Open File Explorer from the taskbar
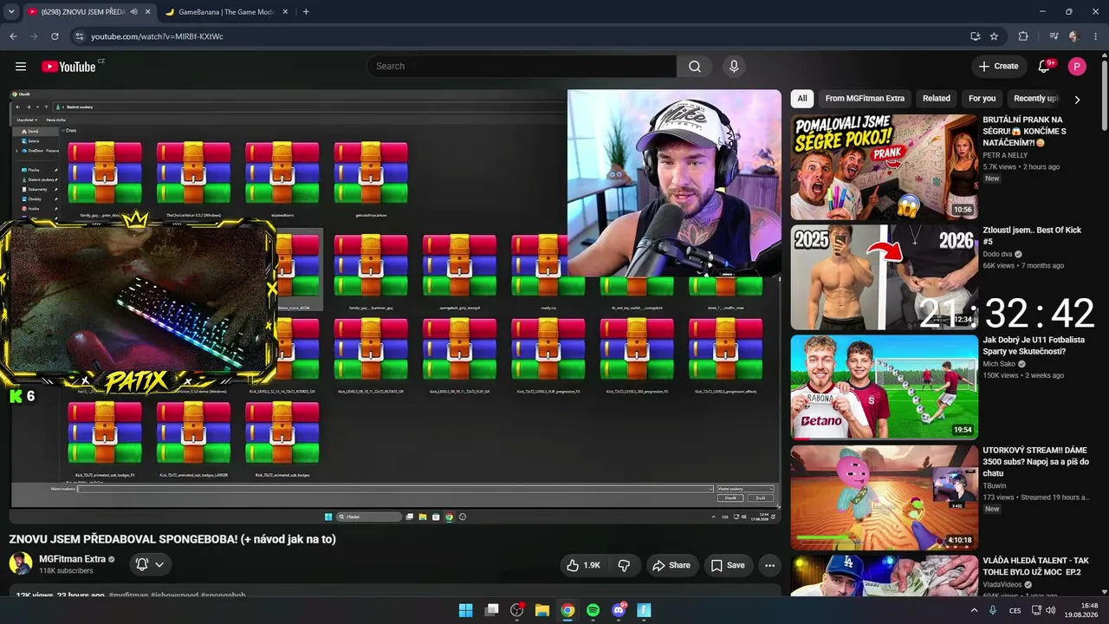Screen dimensions: 1109x624 point(542,610)
